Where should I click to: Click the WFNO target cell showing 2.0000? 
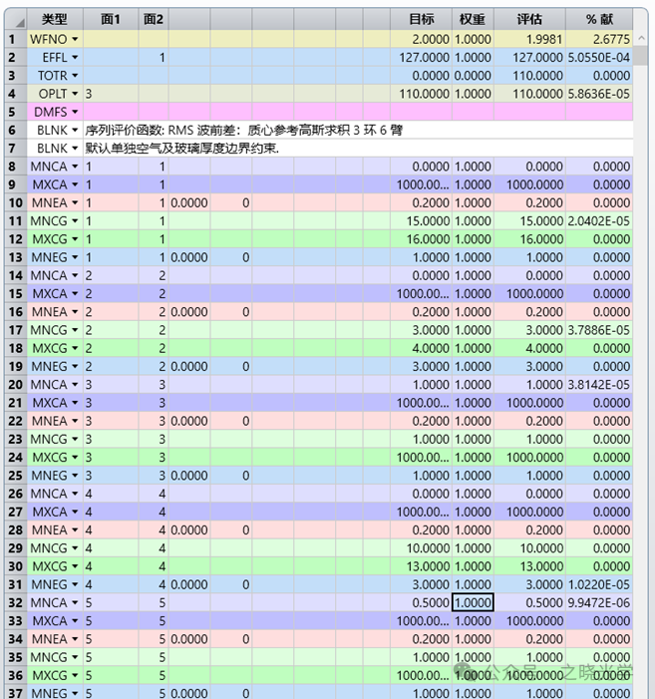pos(422,39)
